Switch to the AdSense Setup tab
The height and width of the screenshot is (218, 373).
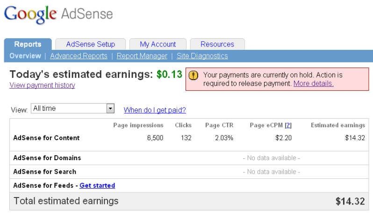coord(90,44)
